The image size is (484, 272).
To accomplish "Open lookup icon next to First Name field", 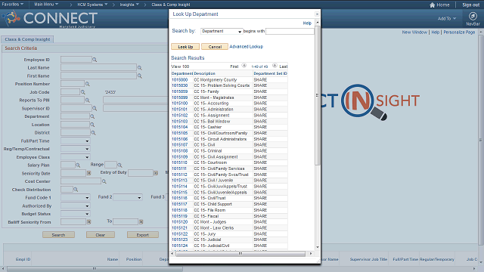I will click(140, 76).
